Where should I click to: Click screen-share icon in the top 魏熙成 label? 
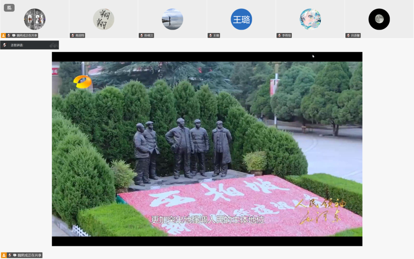[x=14, y=35]
